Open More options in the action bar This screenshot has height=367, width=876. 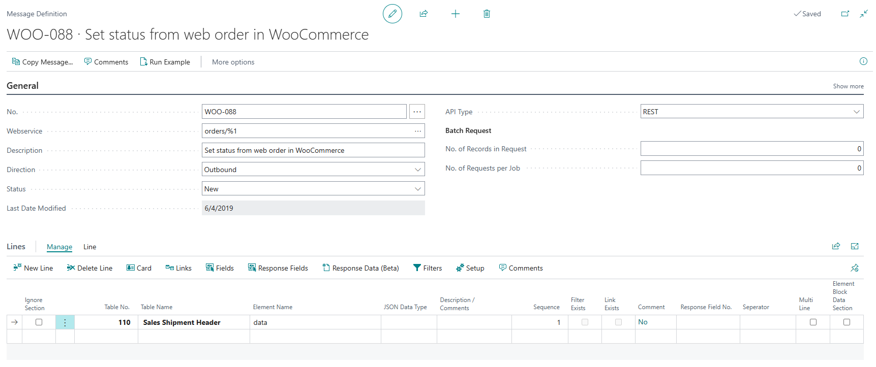(233, 62)
